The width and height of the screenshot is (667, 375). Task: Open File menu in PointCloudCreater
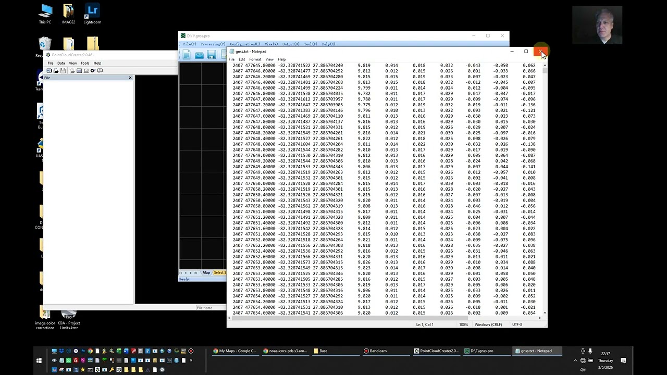point(51,63)
